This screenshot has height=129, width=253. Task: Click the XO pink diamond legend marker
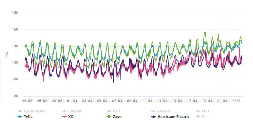pos(64,117)
